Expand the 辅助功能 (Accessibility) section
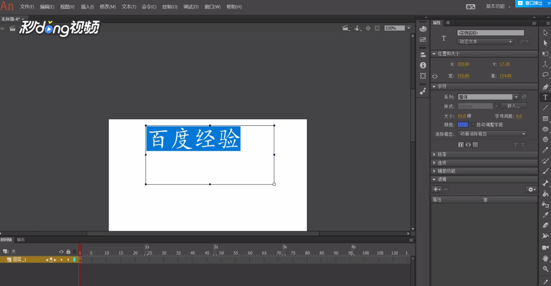This screenshot has width=551, height=286. pyautogui.click(x=484, y=171)
